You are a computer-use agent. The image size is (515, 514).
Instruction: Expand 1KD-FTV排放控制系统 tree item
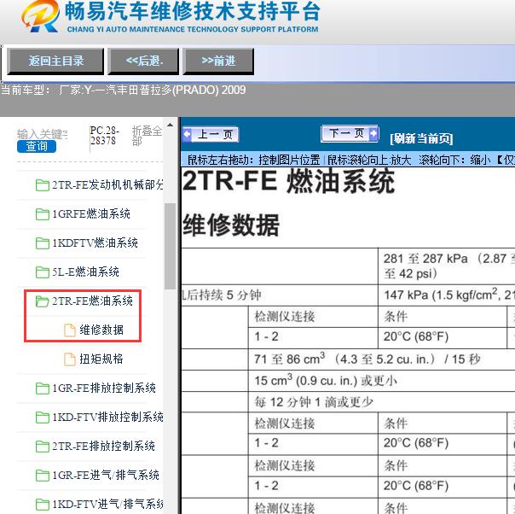tap(107, 418)
